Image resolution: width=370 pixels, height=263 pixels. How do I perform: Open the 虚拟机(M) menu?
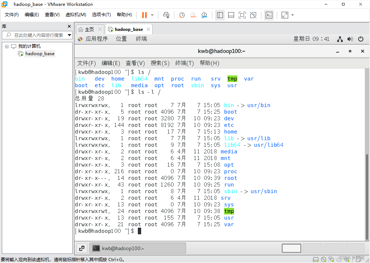[76, 15]
